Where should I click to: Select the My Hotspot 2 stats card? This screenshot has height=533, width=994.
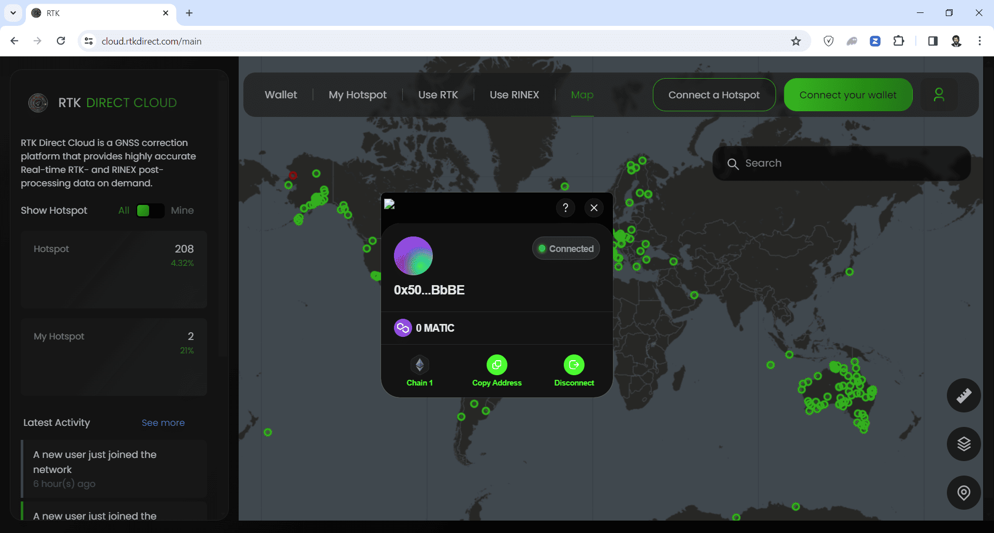pyautogui.click(x=114, y=357)
